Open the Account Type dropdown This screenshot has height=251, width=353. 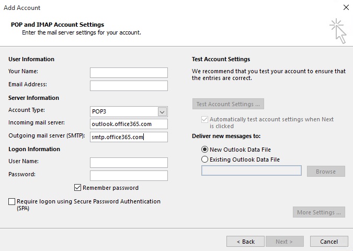click(x=162, y=111)
